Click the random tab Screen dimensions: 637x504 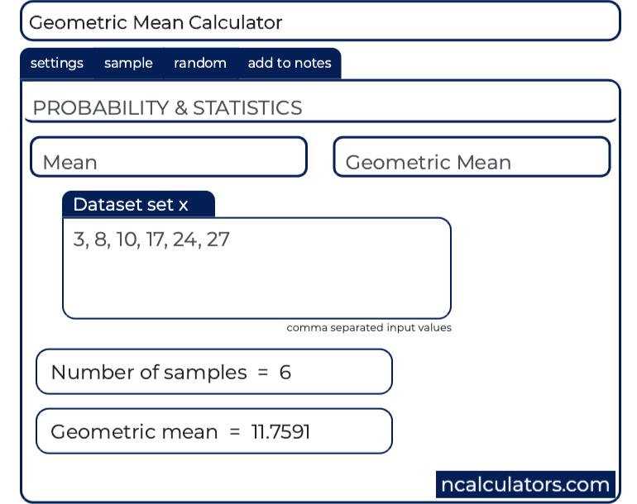pos(200,64)
